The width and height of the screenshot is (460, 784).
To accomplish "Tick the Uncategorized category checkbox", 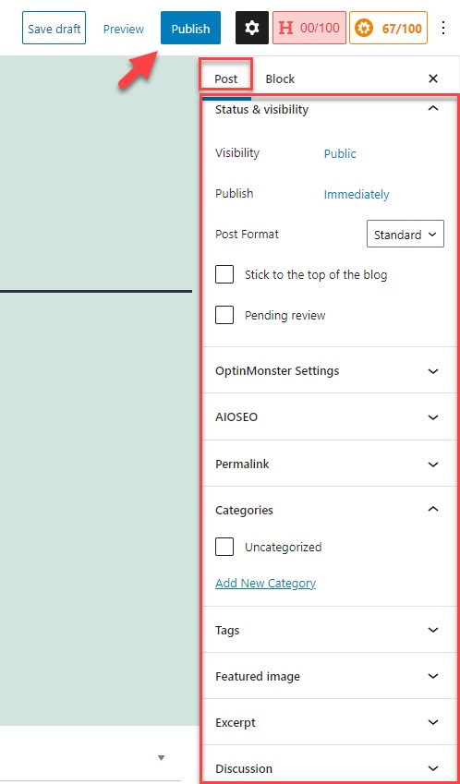I will point(224,547).
